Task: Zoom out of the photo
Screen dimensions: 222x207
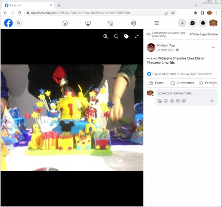Action: click(x=116, y=36)
